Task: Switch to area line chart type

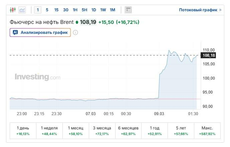Action: [22, 10]
